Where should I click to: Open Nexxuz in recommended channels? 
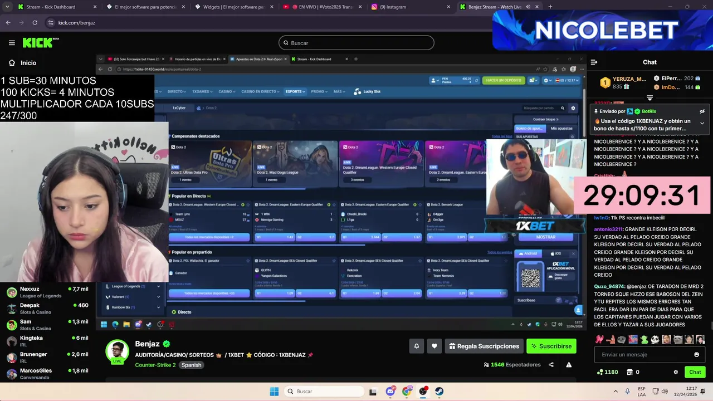(47, 292)
